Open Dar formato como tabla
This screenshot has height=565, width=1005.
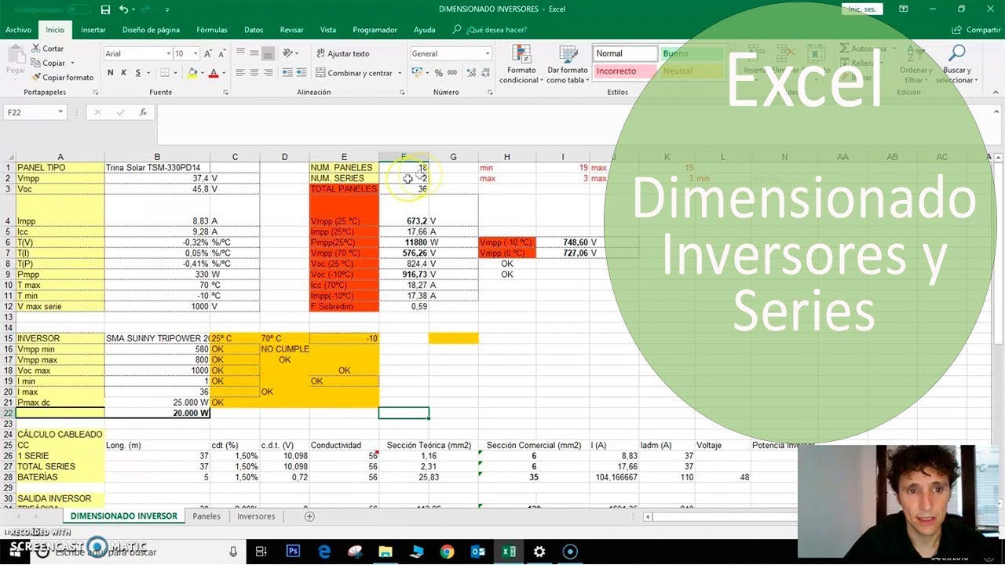[567, 64]
